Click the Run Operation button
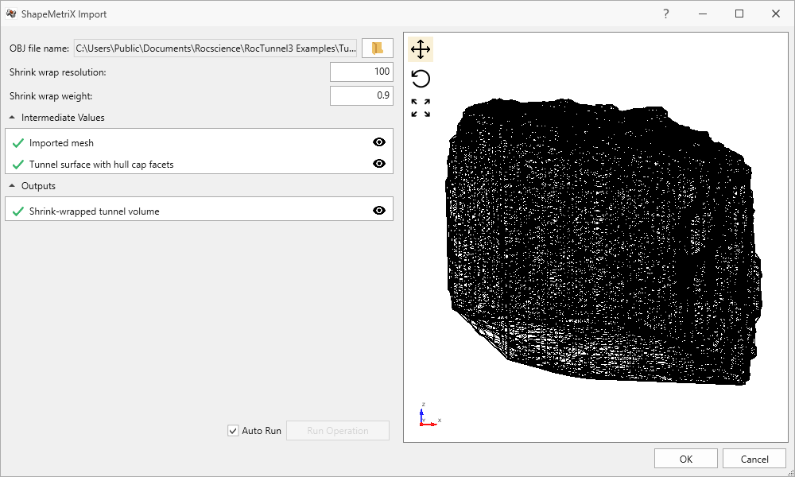This screenshot has height=477, width=795. tap(338, 431)
